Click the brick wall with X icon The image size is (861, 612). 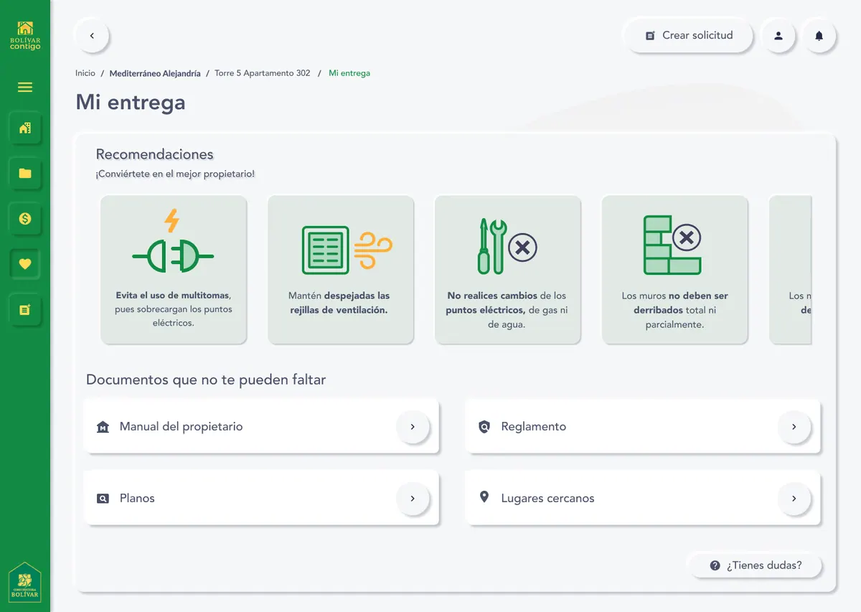(x=672, y=245)
